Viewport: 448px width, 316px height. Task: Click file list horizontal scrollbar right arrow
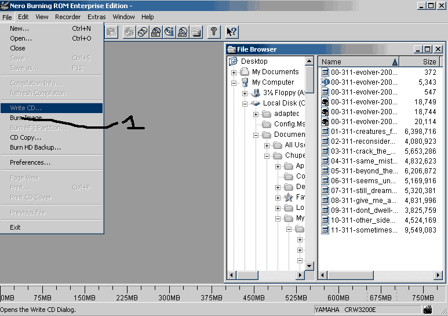[438, 275]
